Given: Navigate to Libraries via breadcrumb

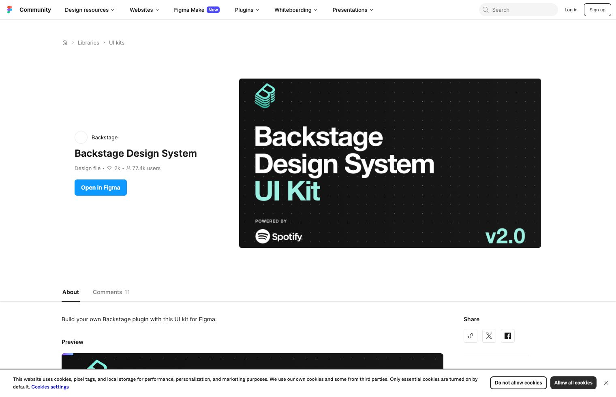Looking at the screenshot, I should pyautogui.click(x=88, y=43).
